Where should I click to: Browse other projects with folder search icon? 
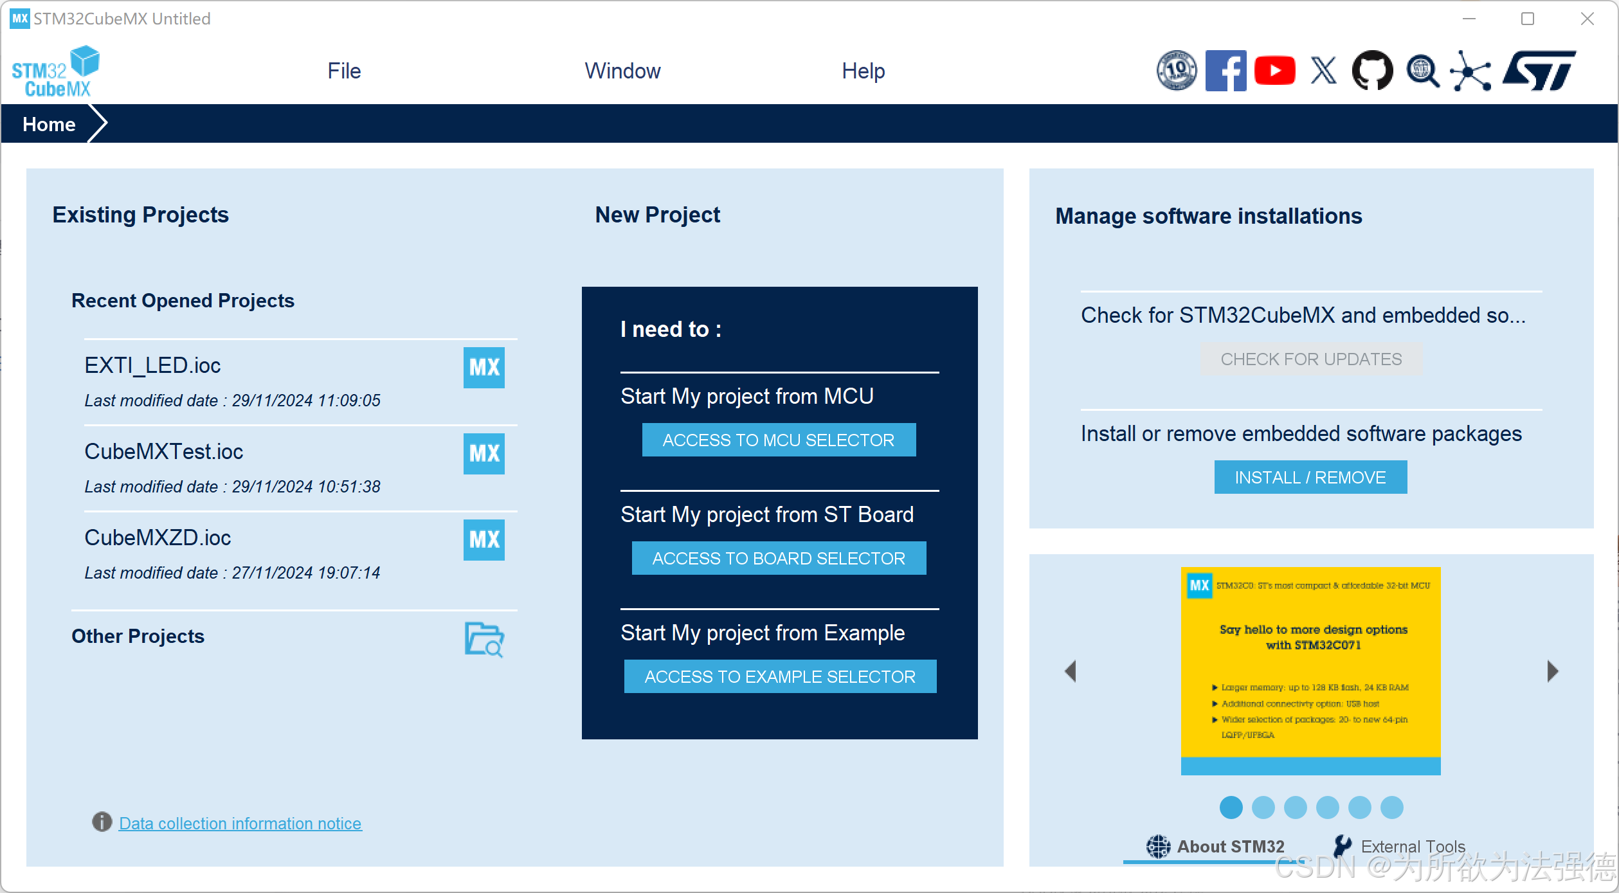pyautogui.click(x=484, y=639)
